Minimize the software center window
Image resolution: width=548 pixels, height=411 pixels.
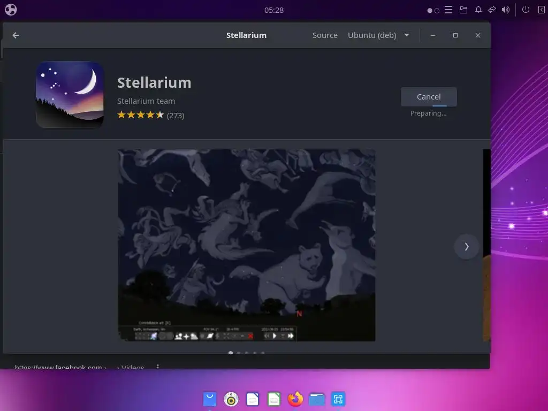432,35
